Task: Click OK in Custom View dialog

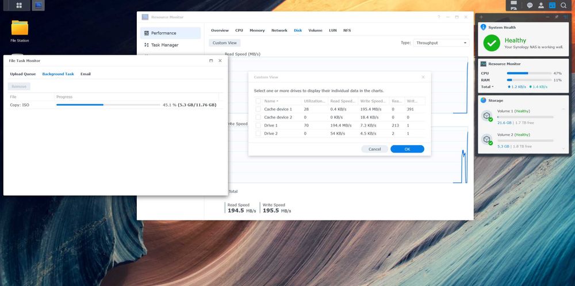Action: pyautogui.click(x=407, y=149)
